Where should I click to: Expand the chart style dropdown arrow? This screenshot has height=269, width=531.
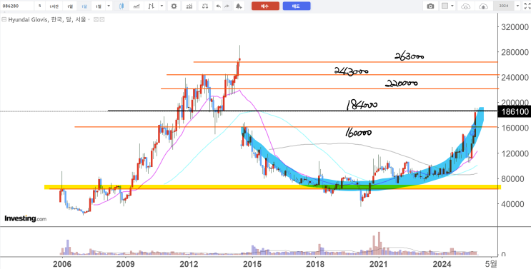pos(162,6)
